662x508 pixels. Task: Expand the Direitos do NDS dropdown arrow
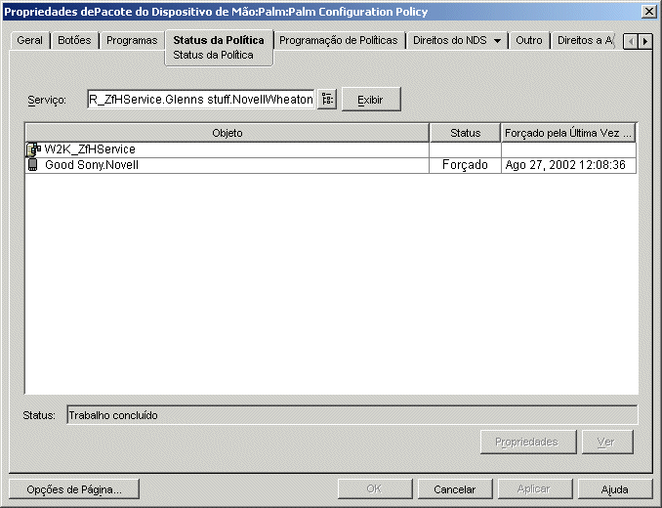click(x=497, y=41)
